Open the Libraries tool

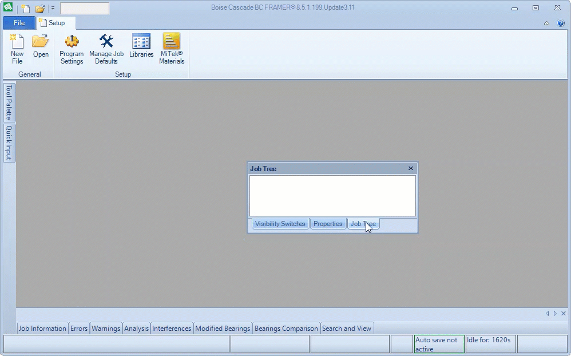click(x=141, y=46)
